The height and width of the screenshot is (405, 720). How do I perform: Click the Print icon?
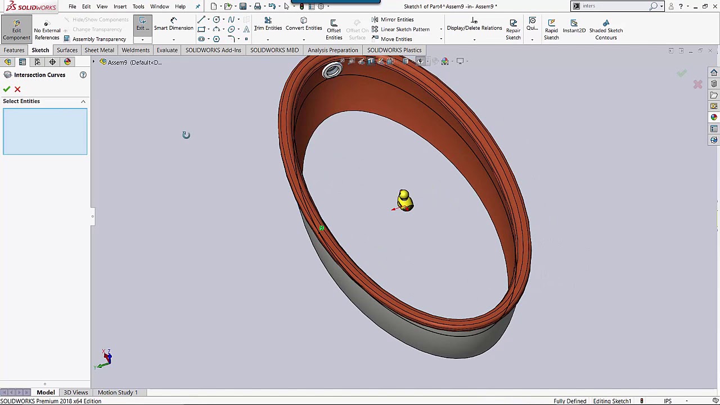(x=258, y=6)
